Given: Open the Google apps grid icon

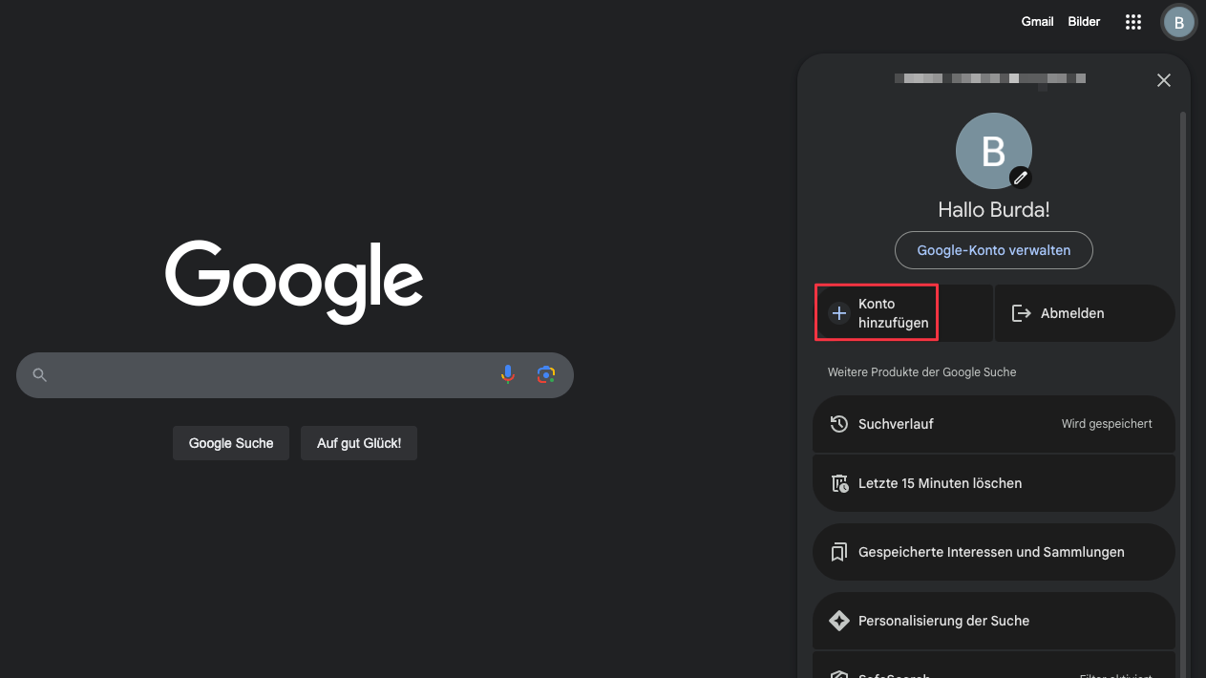Looking at the screenshot, I should pos(1133,22).
